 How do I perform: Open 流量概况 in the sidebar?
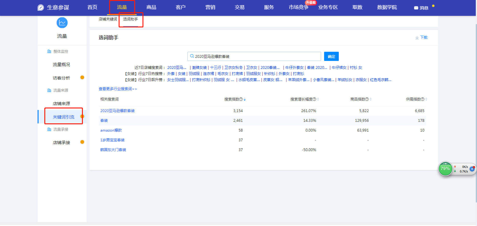61,65
